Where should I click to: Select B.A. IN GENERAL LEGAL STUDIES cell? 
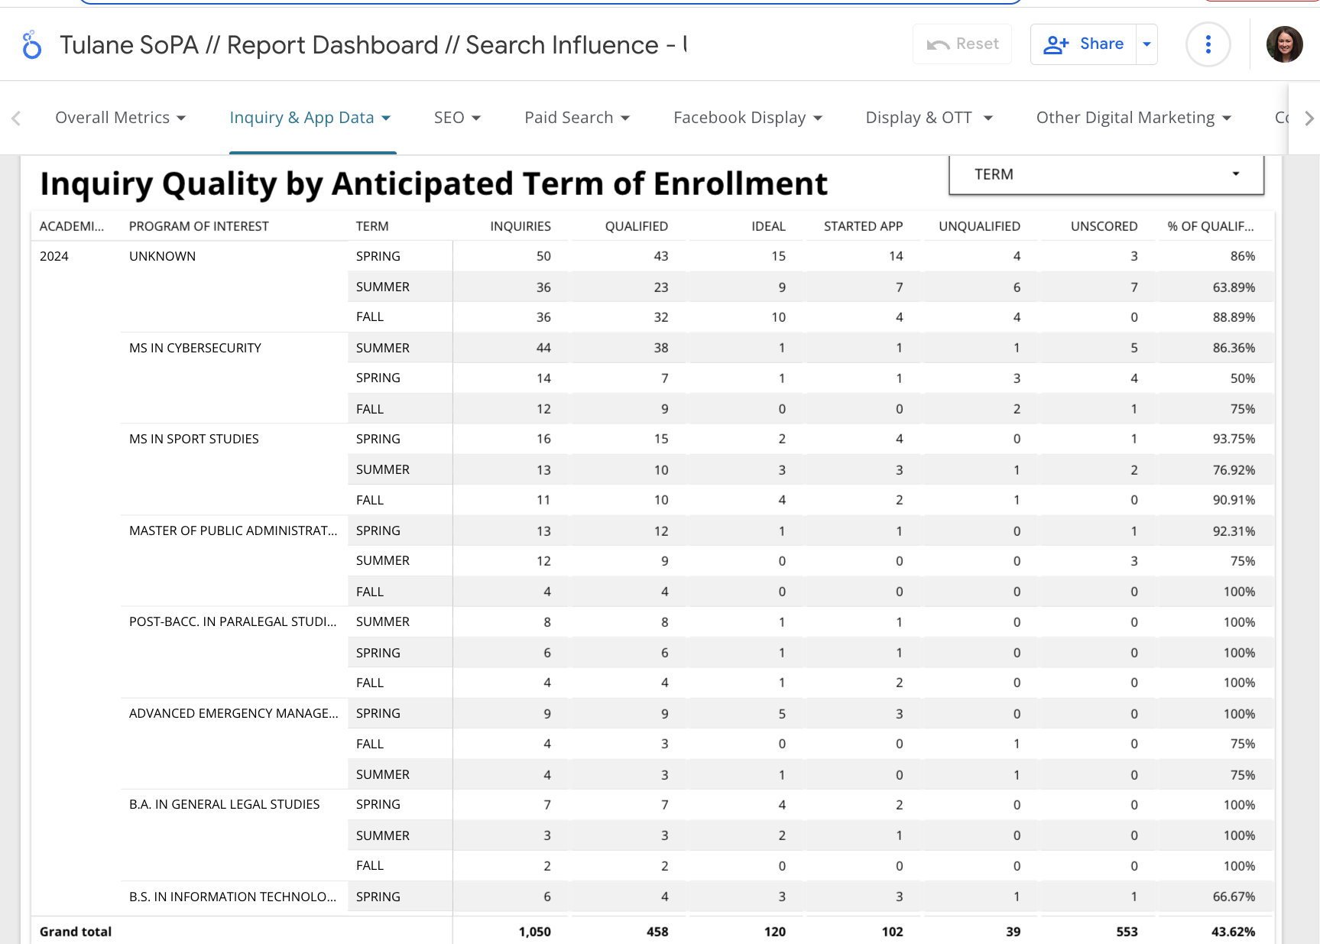click(224, 804)
